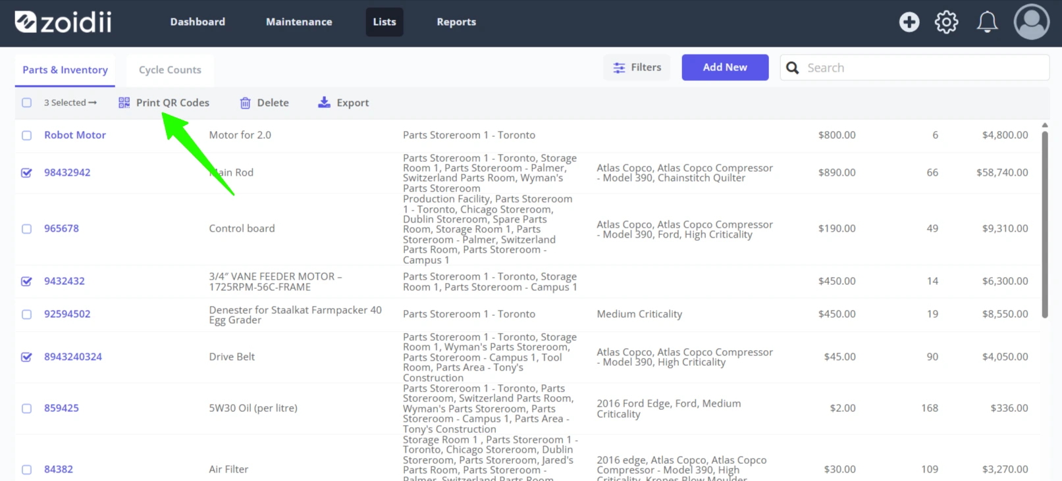The width and height of the screenshot is (1062, 481).
Task: Click quantity "168" cell
Action: tap(930, 408)
